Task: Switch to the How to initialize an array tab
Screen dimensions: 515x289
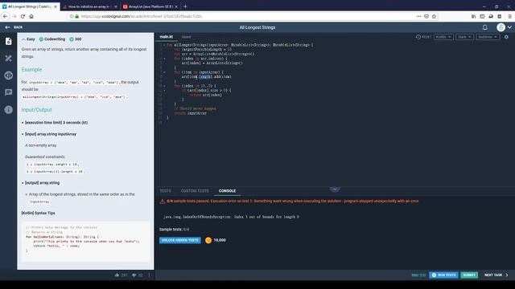Action: [89, 6]
